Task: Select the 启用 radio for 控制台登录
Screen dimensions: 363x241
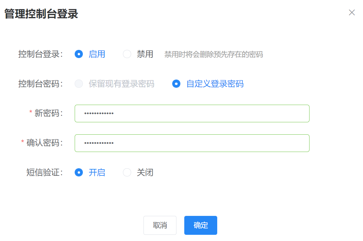Action: [x=79, y=54]
